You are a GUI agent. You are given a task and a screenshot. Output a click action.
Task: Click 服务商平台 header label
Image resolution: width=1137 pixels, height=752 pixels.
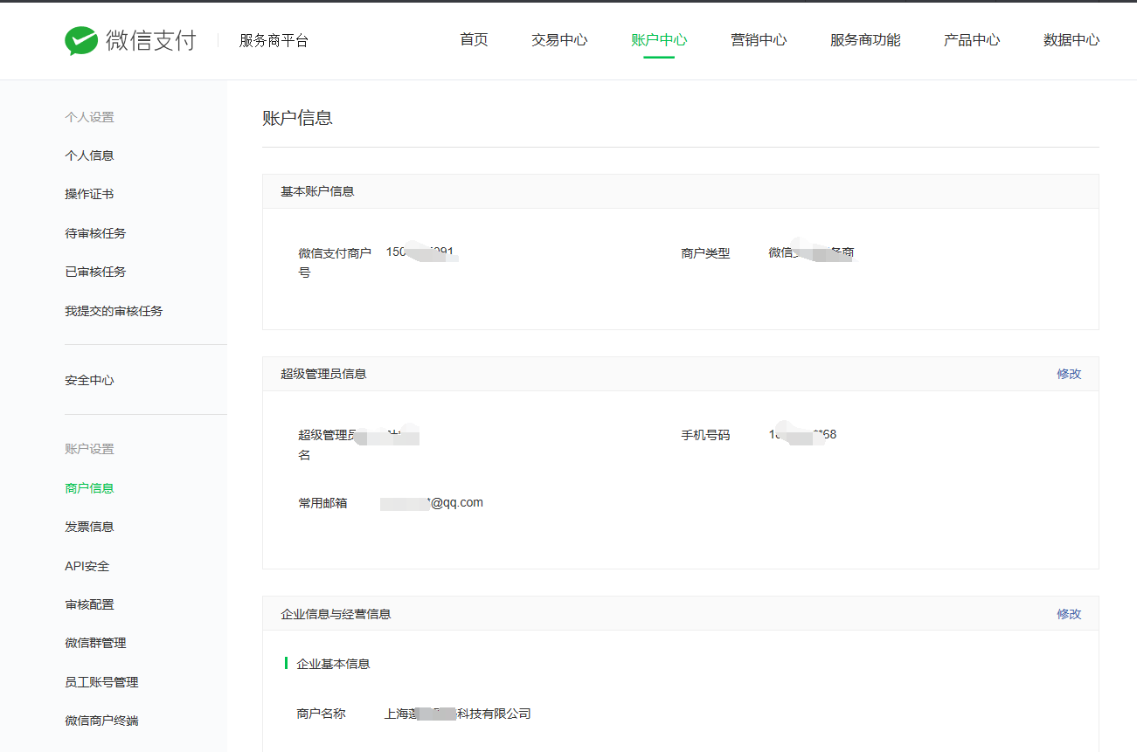[274, 41]
